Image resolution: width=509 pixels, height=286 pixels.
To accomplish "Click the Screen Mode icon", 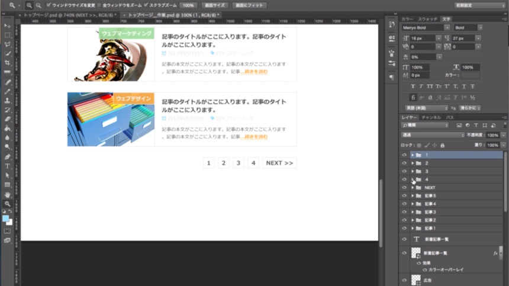I will [7, 240].
